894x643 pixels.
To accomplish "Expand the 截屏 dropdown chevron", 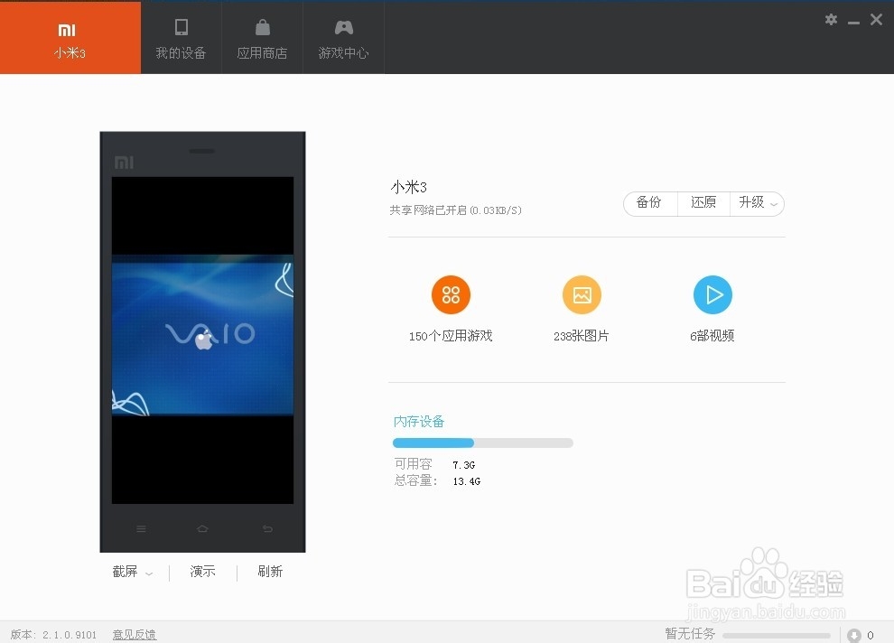I will [149, 573].
